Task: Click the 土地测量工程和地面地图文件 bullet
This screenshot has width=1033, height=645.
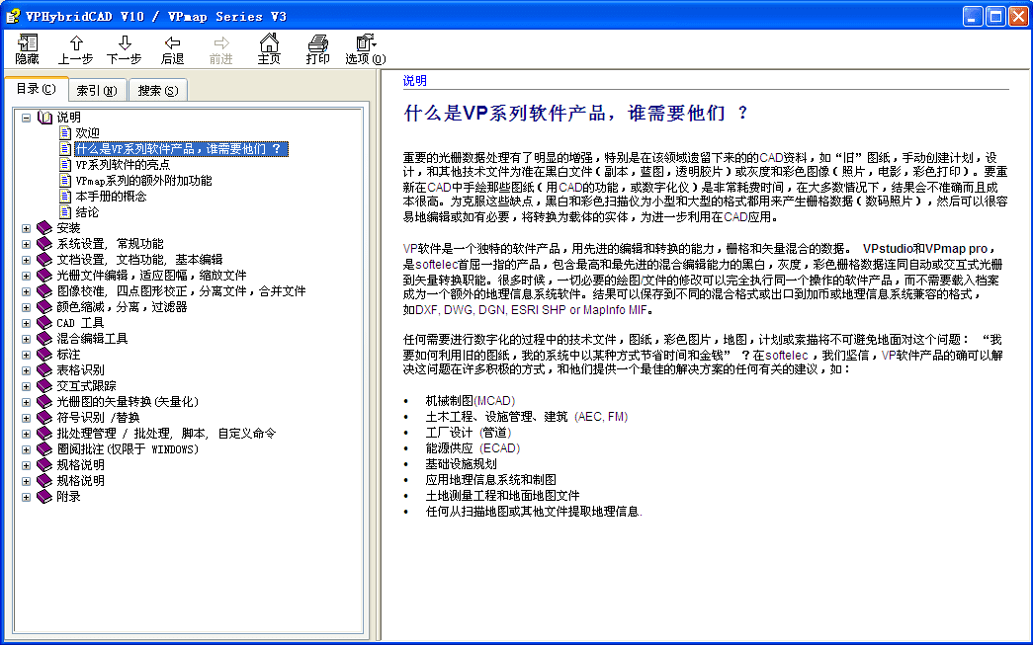Action: (503, 496)
